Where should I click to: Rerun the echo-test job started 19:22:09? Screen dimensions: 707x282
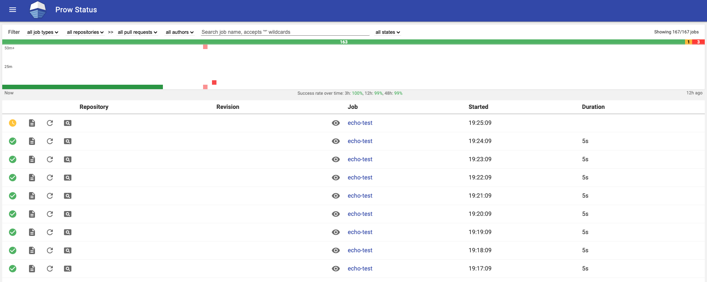(x=50, y=178)
